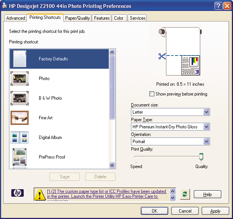
Task: Click down arrow of shortcut list scrollbar
Action: click(x=112, y=165)
